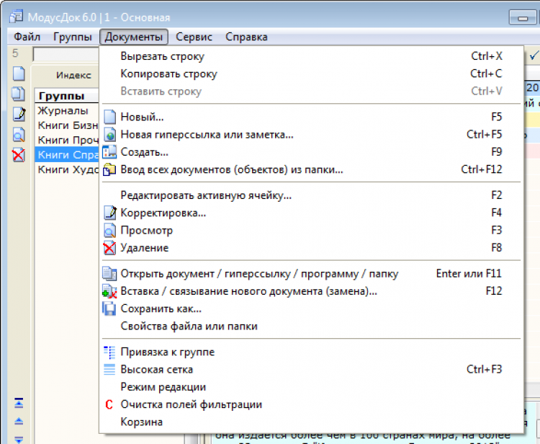Close the open Документы menu
Screen dimensions: 540x444
[x=134, y=37]
